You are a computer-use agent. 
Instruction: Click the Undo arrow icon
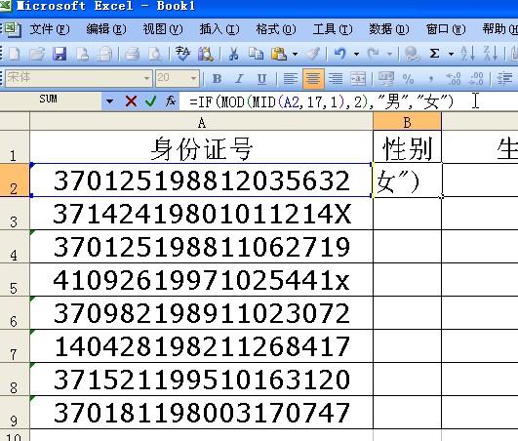tap(340, 54)
